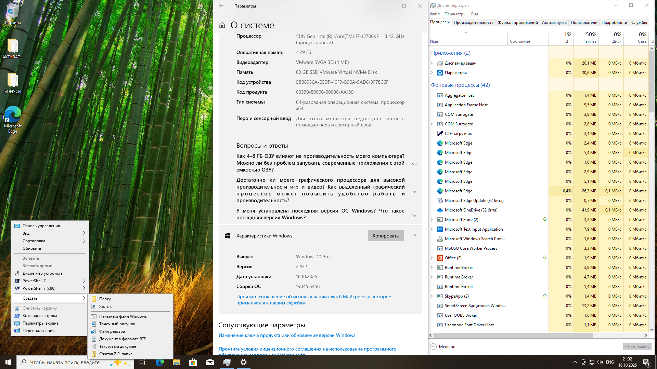
Task: Expand the question about 4–8 ГБ ОЗУ
Action: coord(414,164)
